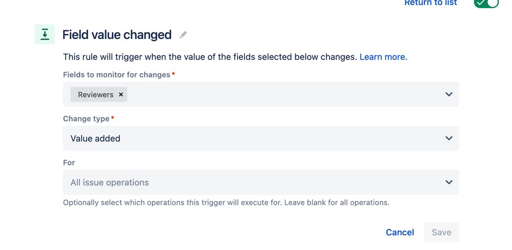This screenshot has height=250, width=512.
Task: Open the Learn more link
Action: (x=383, y=57)
